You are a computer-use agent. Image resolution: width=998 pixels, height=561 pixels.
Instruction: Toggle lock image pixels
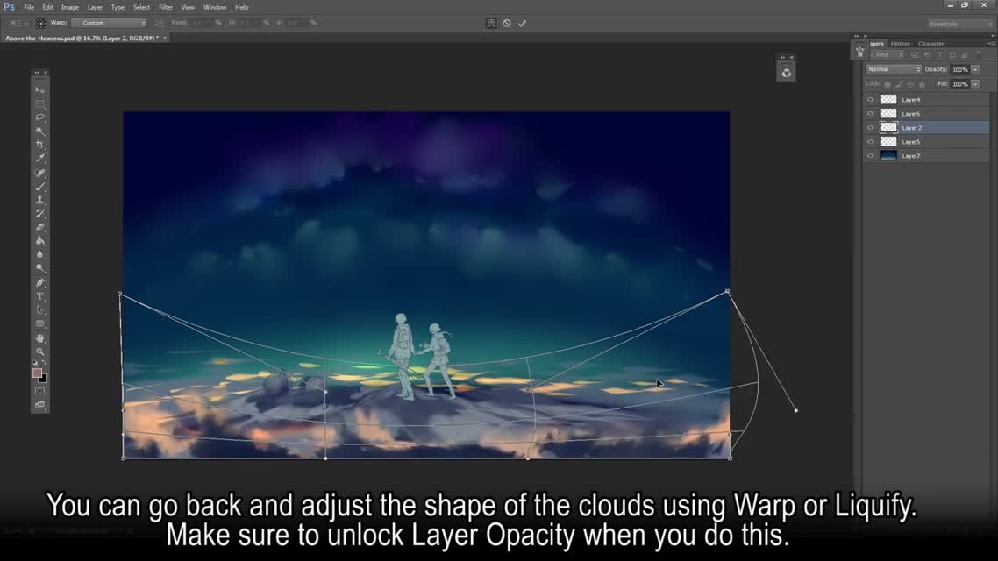(900, 84)
